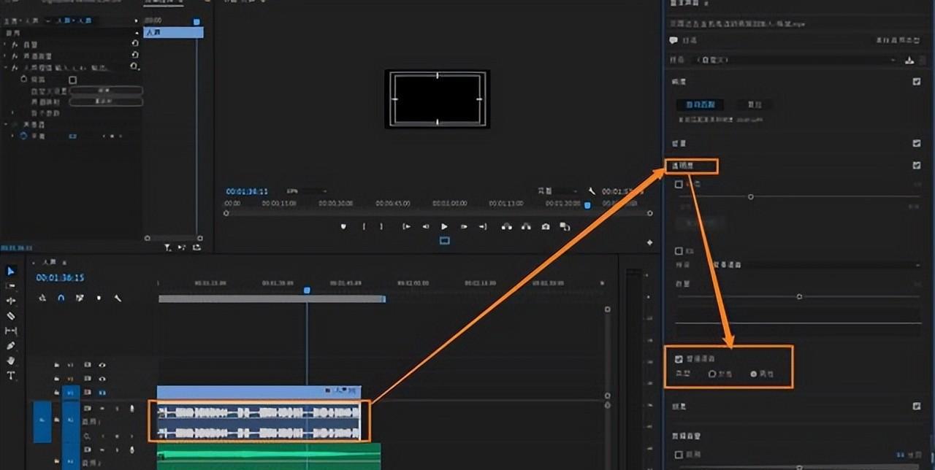
Task: Adjust the dynamics slider knob
Action: pos(750,196)
